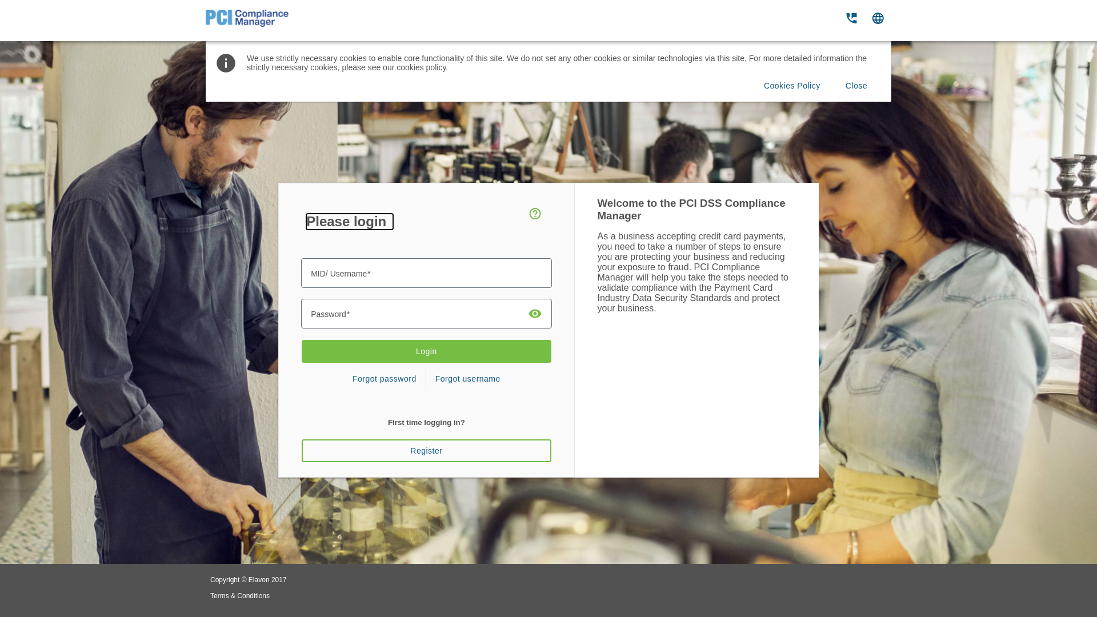Screen dimensions: 1097x617
Task: Open the phone contact icon
Action: point(851,18)
